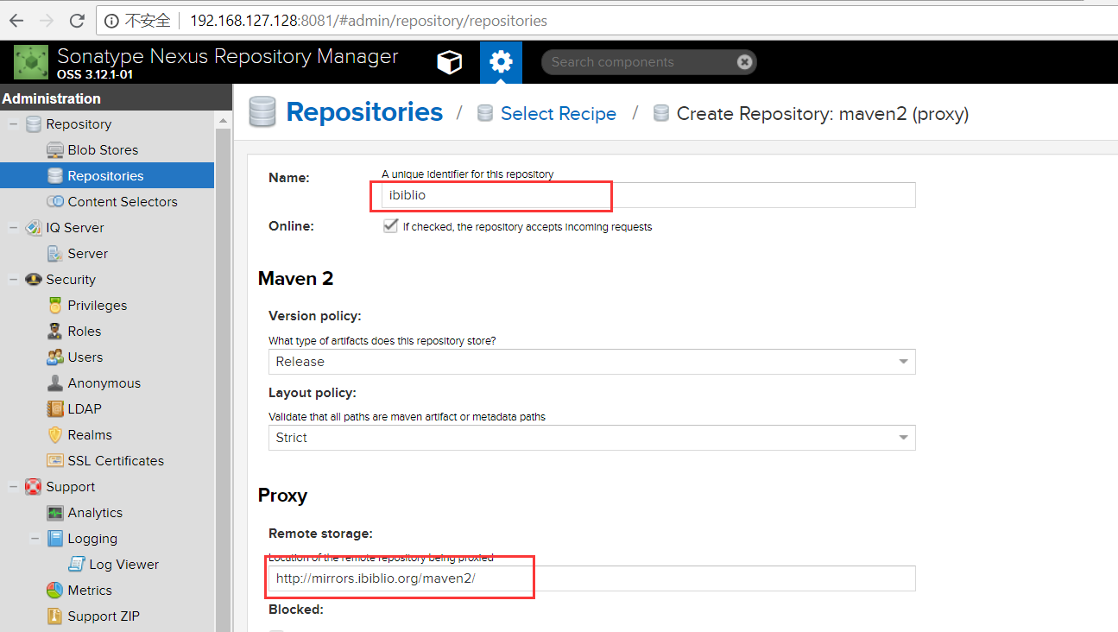
Task: Click the Support ZIP icon
Action: point(55,616)
